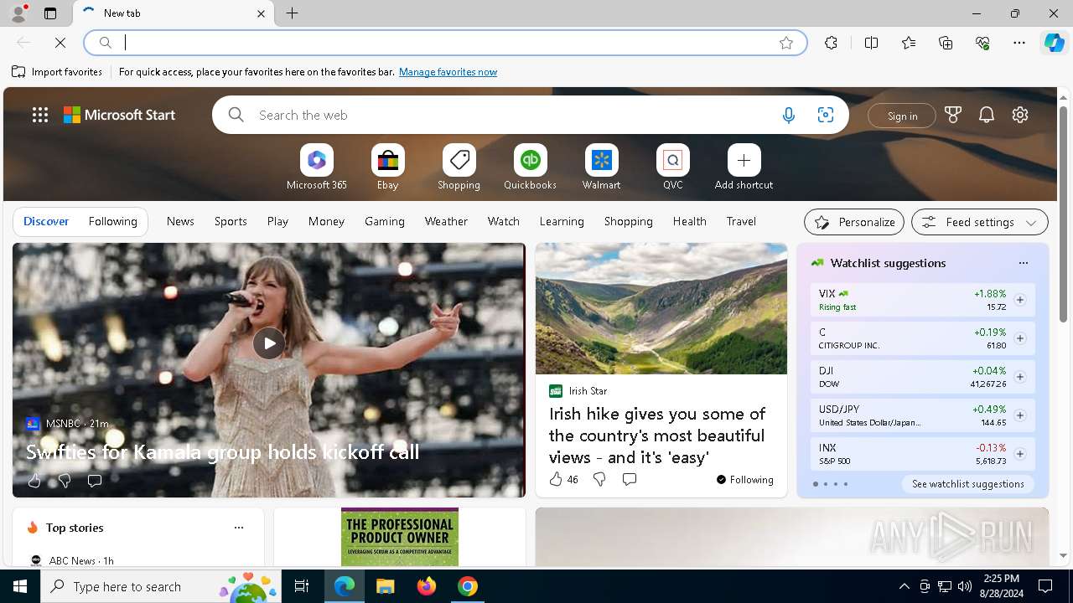This screenshot has height=603, width=1073.
Task: Expand the Feed settings dropdown
Action: [x=980, y=222]
